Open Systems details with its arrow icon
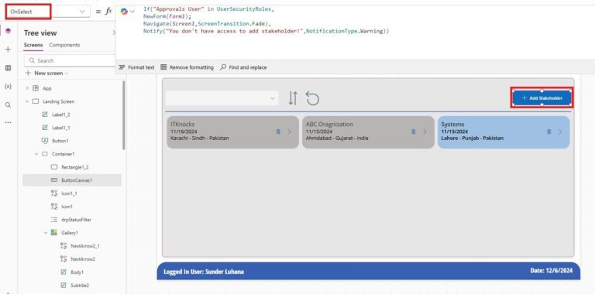595x294 pixels. coord(560,132)
